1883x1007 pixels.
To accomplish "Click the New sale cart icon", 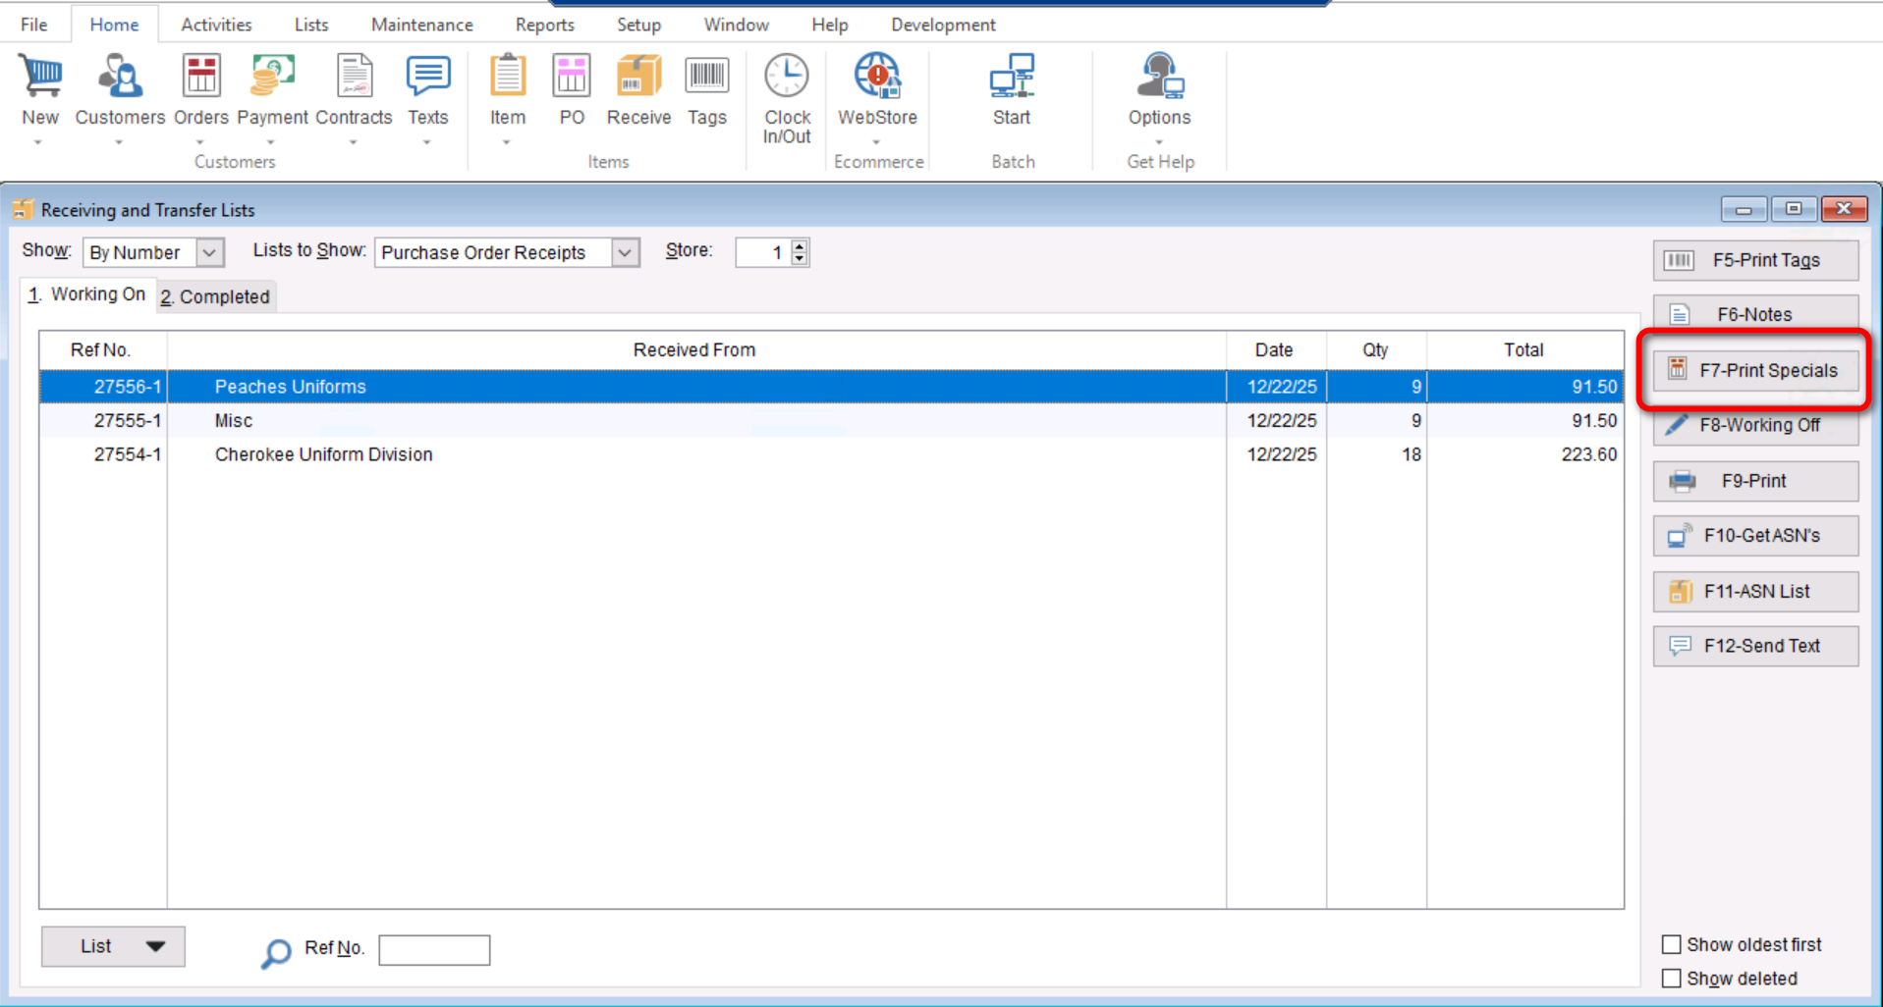I will point(39,78).
